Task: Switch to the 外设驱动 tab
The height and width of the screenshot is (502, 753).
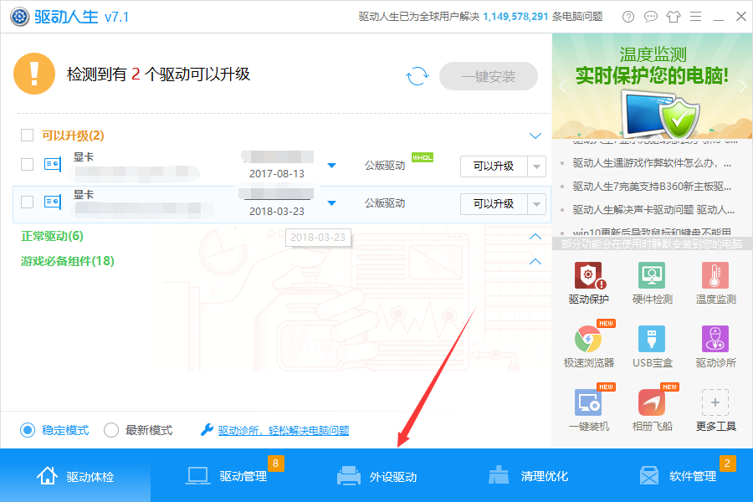Action: (x=376, y=476)
